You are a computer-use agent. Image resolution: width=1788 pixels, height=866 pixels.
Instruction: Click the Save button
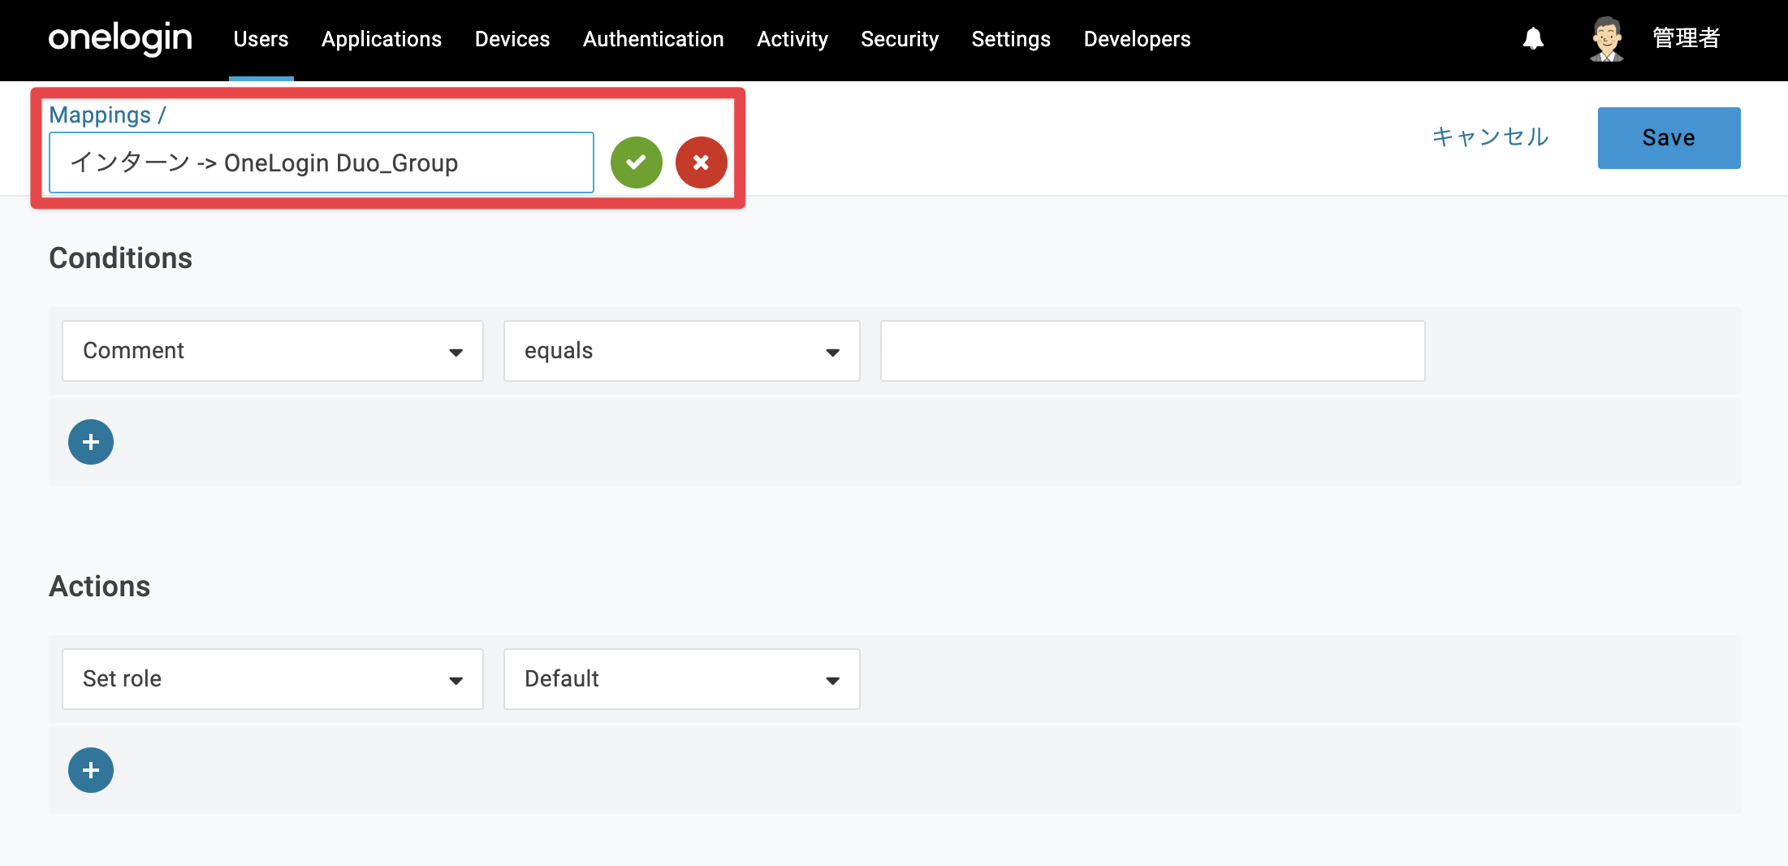pos(1669,138)
